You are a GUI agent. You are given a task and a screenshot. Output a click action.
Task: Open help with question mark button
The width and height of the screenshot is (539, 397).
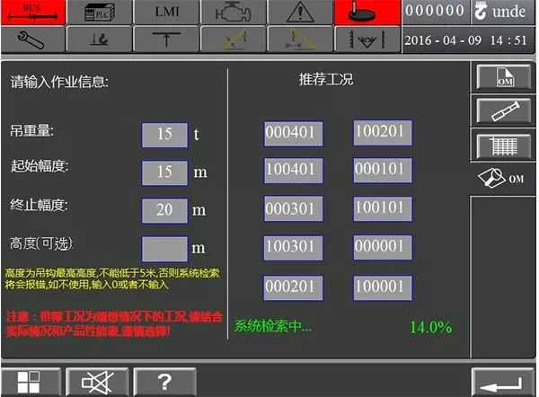[164, 383]
